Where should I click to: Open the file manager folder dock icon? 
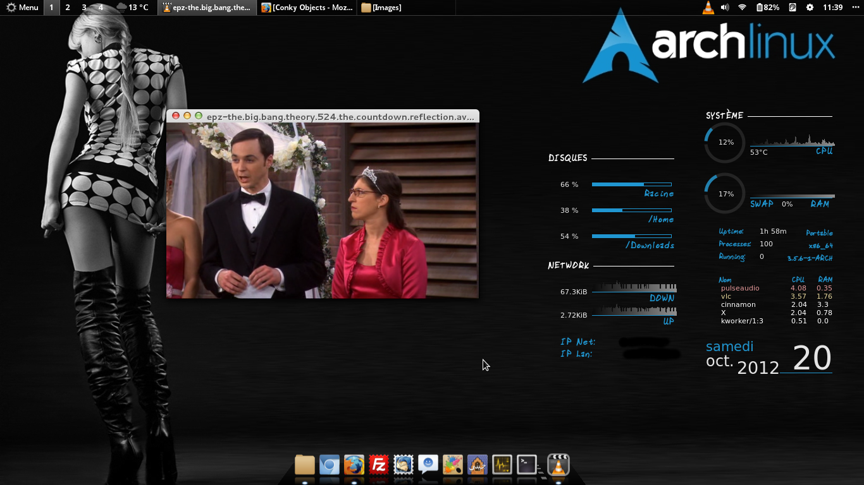click(x=305, y=465)
